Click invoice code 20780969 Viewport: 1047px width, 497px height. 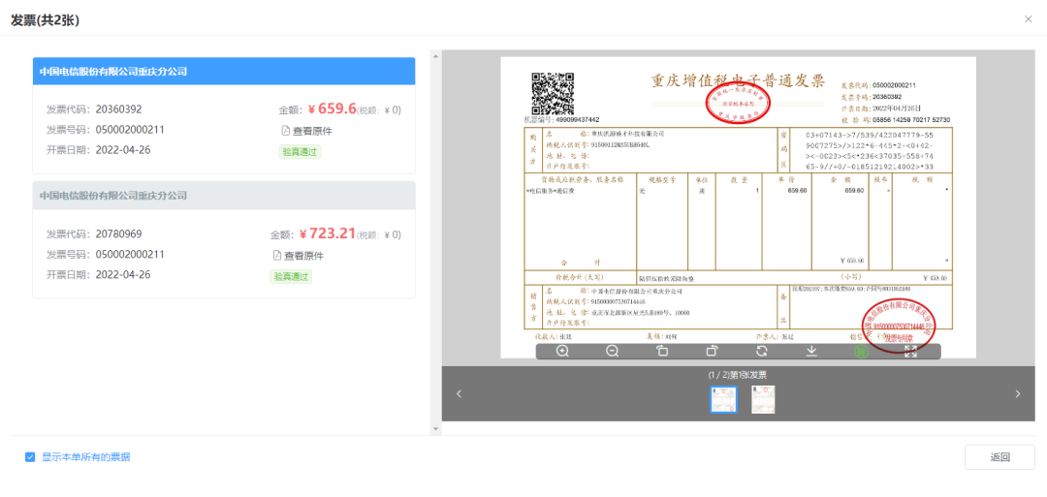coord(119,234)
